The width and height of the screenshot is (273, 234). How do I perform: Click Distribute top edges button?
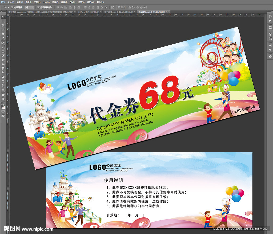click(85, 7)
